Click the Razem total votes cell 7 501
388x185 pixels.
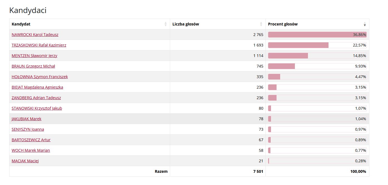coord(258,171)
